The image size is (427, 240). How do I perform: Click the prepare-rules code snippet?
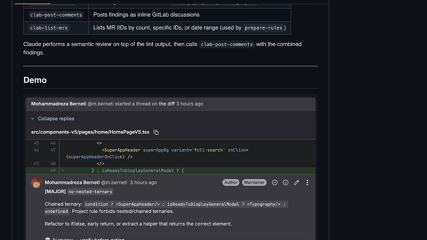coord(264,28)
